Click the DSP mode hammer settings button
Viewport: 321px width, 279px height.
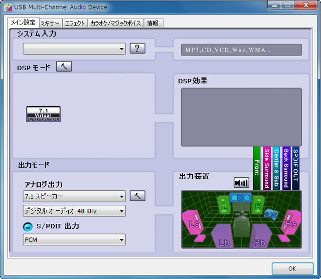pyautogui.click(x=64, y=67)
